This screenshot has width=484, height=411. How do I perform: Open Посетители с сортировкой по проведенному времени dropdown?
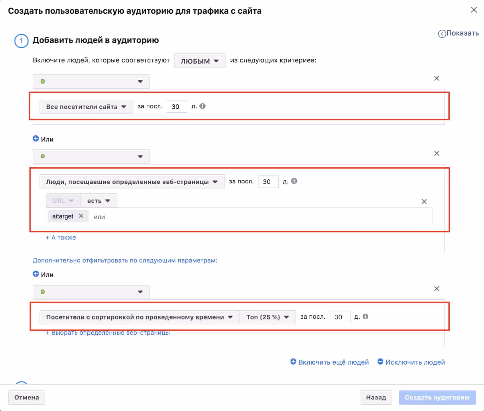[139, 317]
